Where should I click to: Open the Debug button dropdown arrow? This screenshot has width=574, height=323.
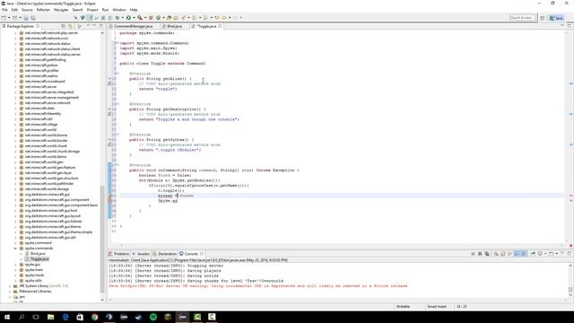tap(122, 18)
